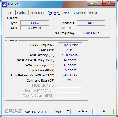Select the 3899.1 MHz NB Frequency value
This screenshot has width=118, height=117.
91,33
